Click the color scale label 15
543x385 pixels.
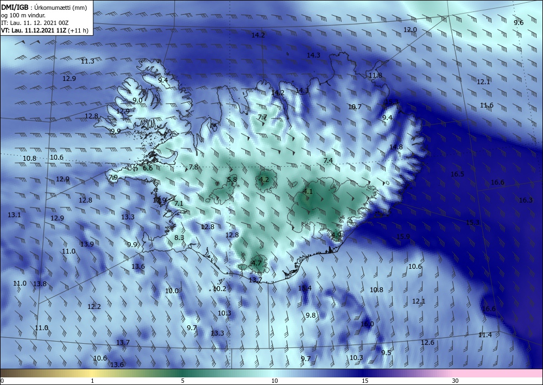pyautogui.click(x=365, y=381)
